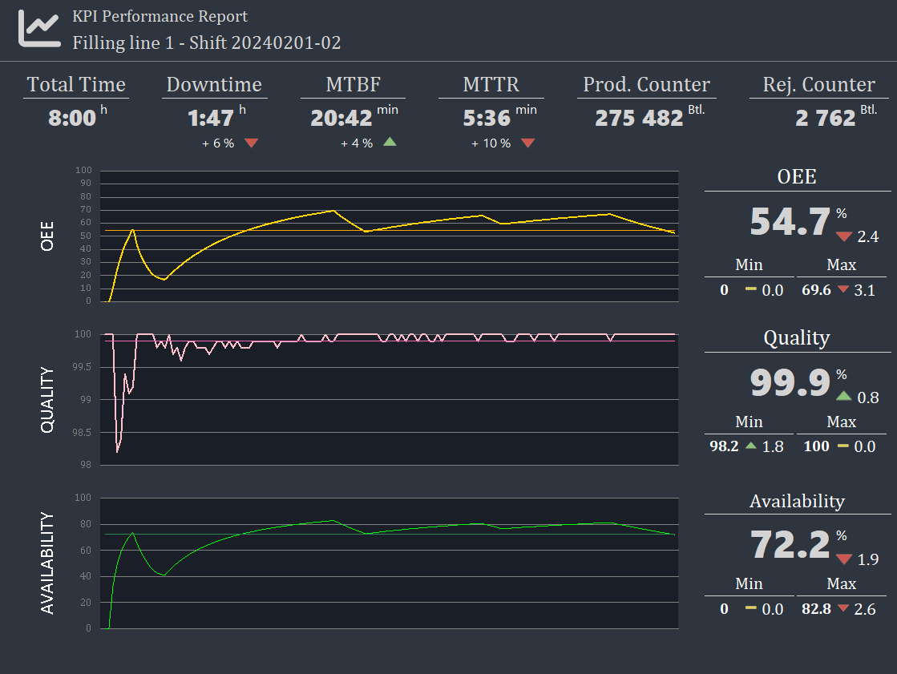Image resolution: width=897 pixels, height=674 pixels.
Task: Click the red arrow next to OEE Max 69.6
Action: tap(842, 289)
